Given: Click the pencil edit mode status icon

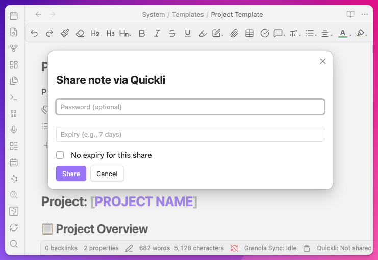Looking at the screenshot, I should click(x=129, y=248).
